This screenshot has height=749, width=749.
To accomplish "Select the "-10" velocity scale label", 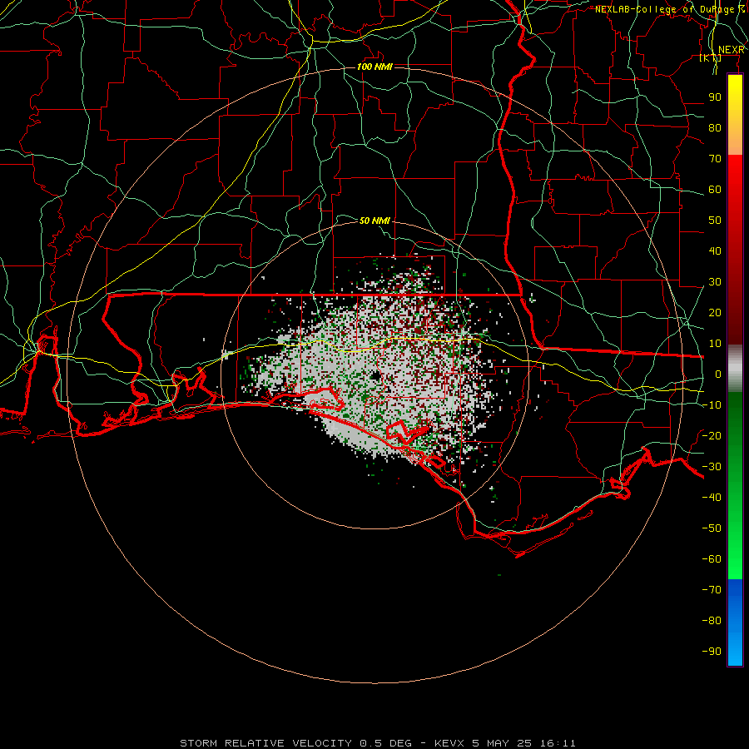I will [712, 405].
